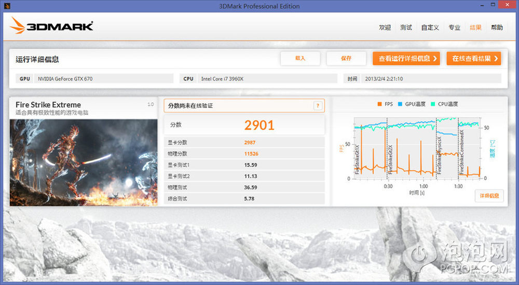Open the 帮助 tab
The width and height of the screenshot is (519, 285).
pyautogui.click(x=497, y=28)
